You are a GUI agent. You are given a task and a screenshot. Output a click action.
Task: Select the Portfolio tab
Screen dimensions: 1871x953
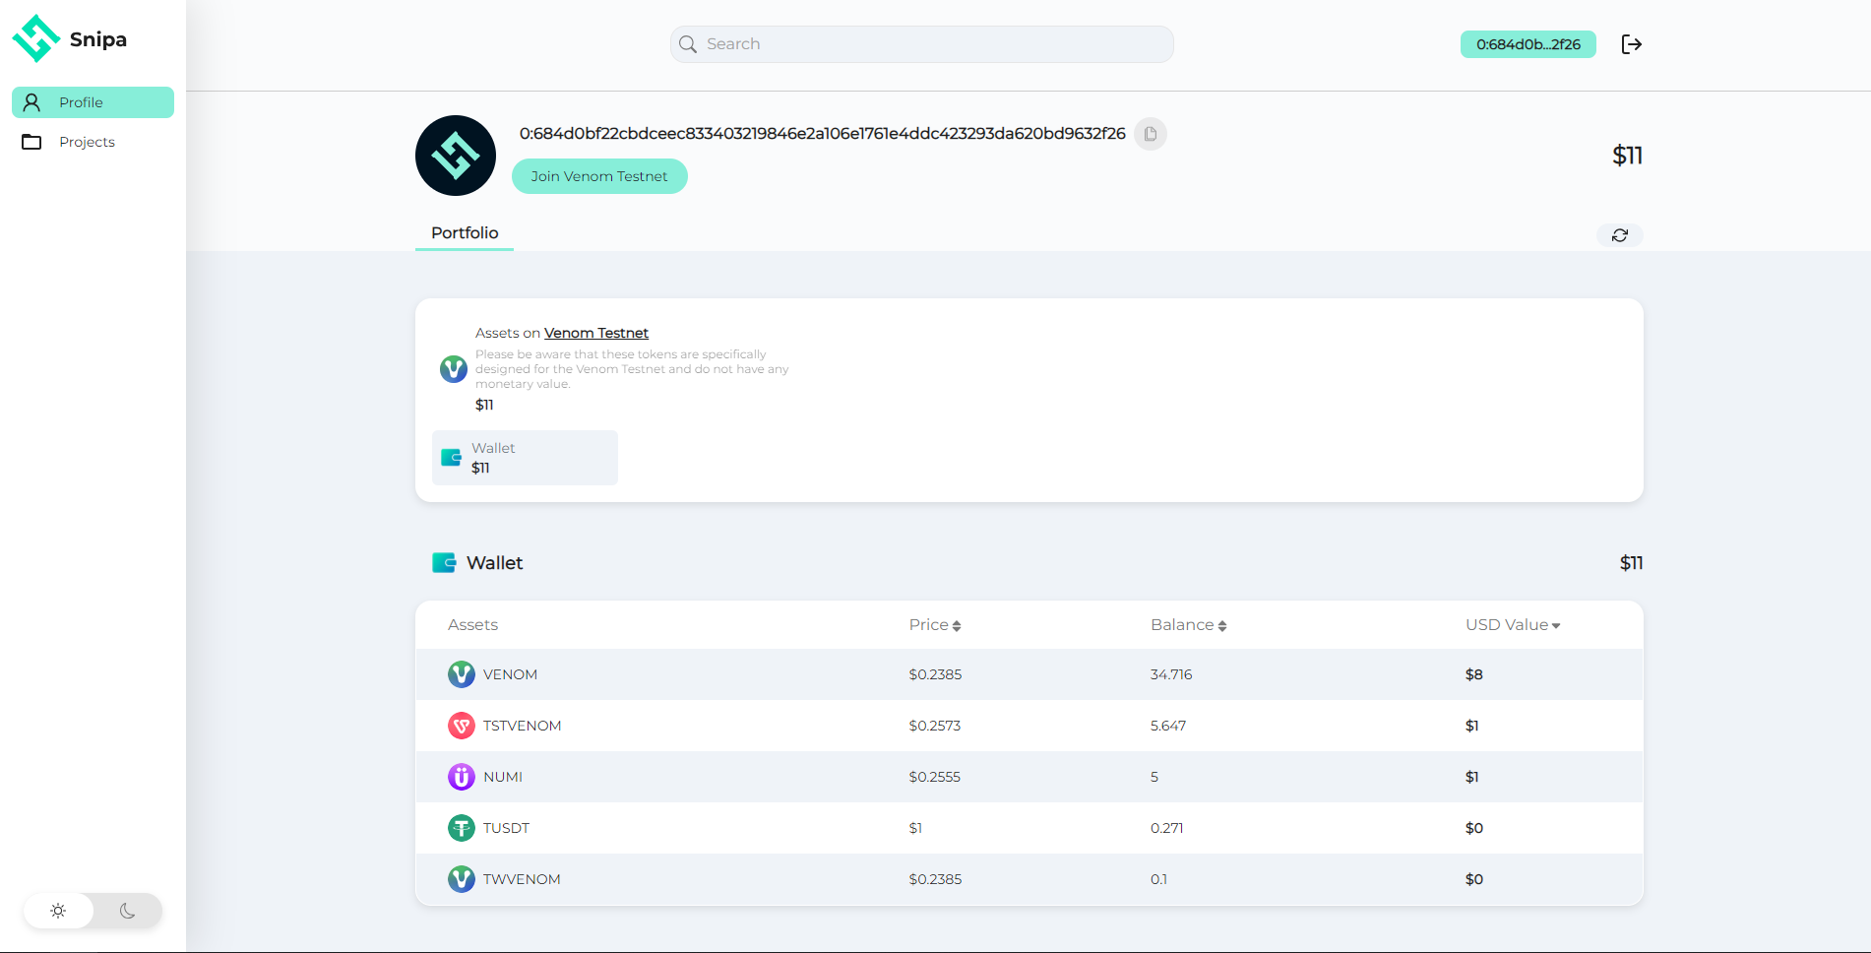(465, 233)
